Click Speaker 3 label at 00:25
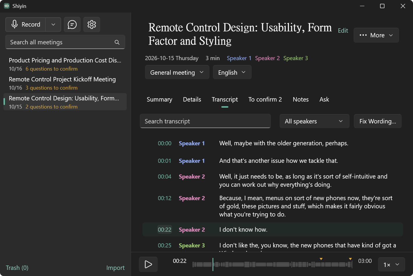This screenshot has height=276, width=413. [x=192, y=245]
